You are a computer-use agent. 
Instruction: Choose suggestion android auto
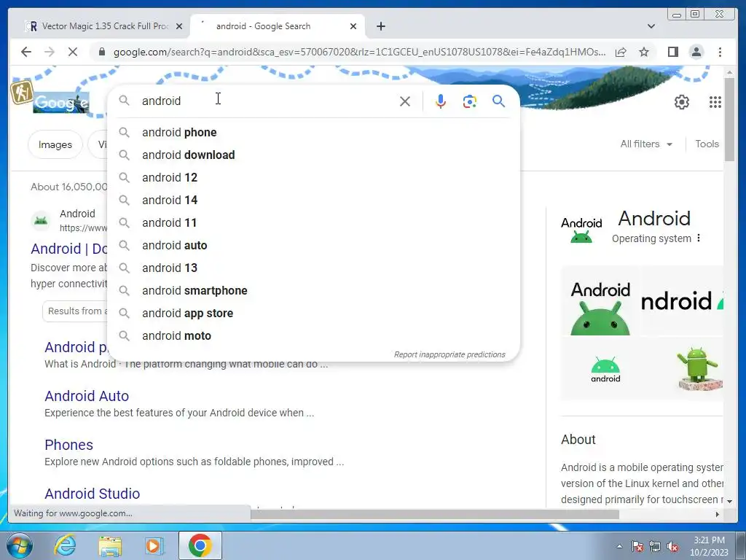pyautogui.click(x=314, y=245)
